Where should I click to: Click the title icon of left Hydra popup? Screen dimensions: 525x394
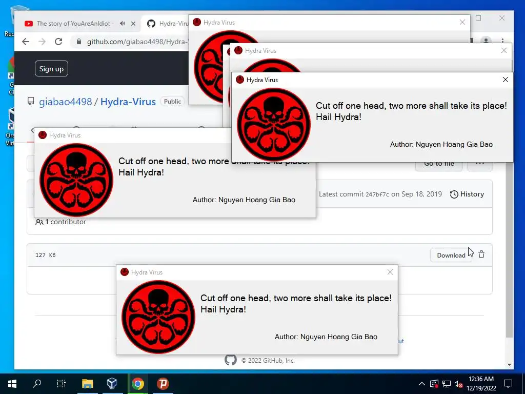pos(43,135)
